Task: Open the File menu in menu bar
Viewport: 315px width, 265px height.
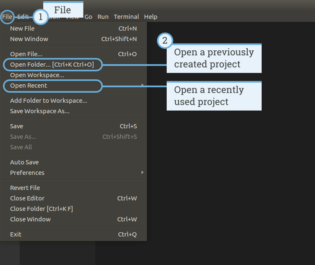Action: [x=7, y=17]
